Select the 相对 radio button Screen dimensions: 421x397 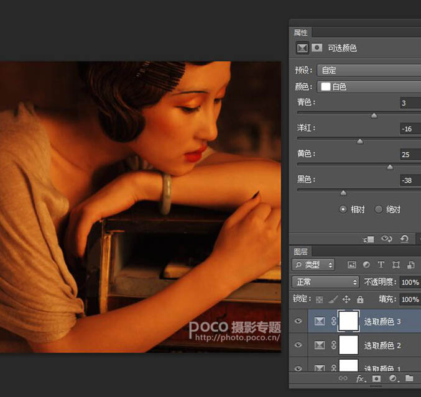tap(343, 209)
